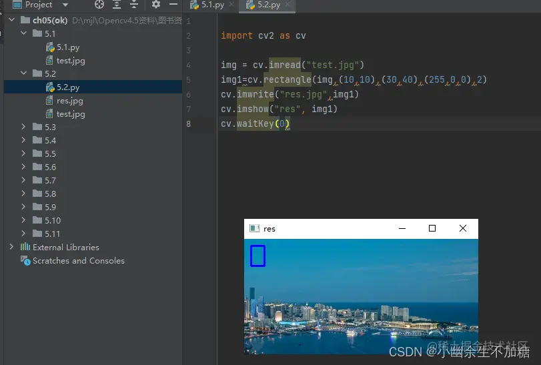Click the 5.6 folder icon
The width and height of the screenshot is (541, 365).
pyautogui.click(x=37, y=167)
